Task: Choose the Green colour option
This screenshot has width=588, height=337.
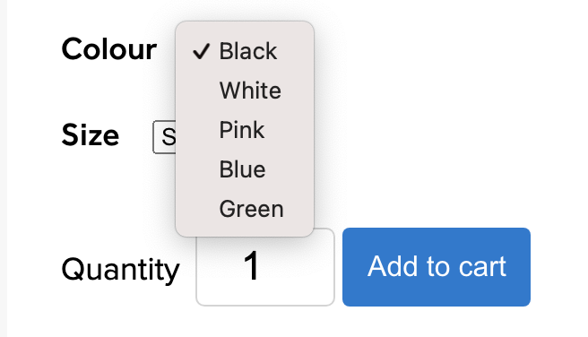Action: (245, 209)
